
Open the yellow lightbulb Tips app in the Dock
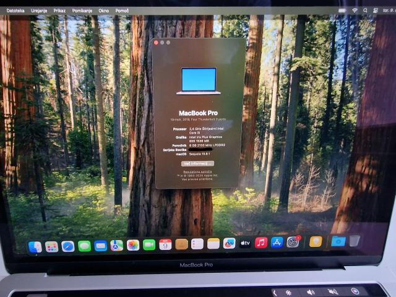[x=316, y=242]
